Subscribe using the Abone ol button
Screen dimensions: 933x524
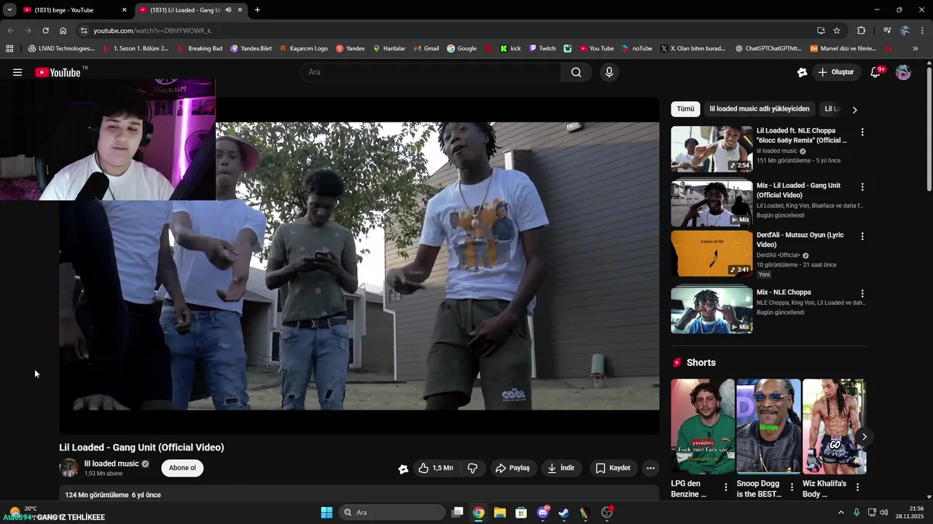(x=182, y=468)
